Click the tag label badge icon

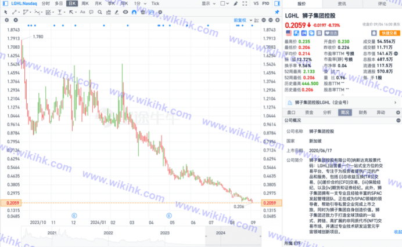tap(311, 33)
